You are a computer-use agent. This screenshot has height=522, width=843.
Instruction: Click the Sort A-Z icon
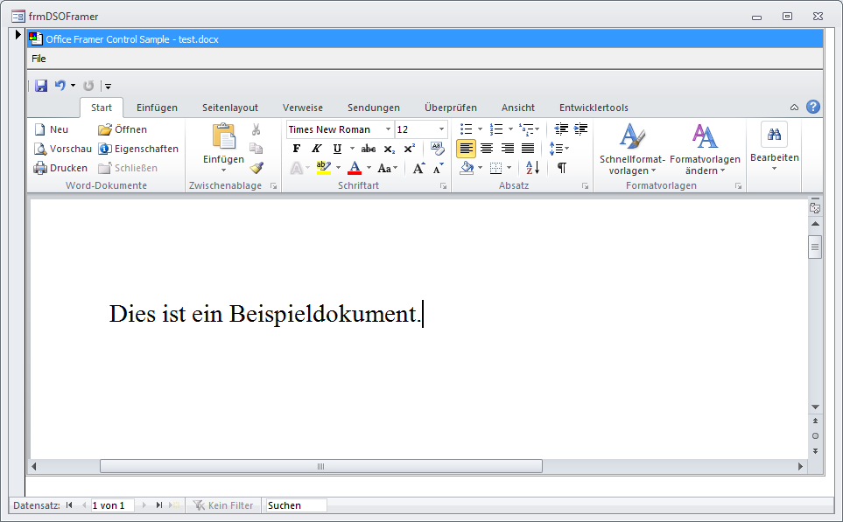pos(532,168)
